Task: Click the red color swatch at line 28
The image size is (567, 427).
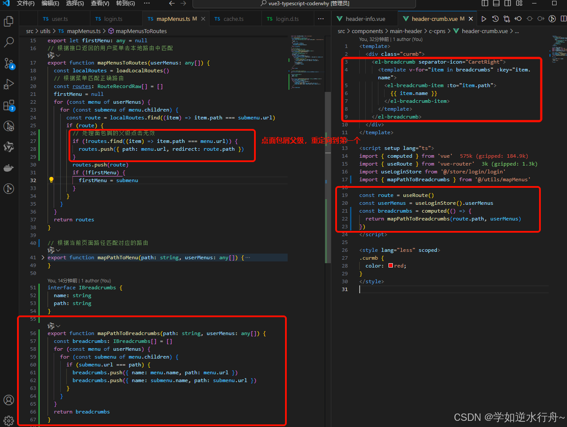Action: 391,265
